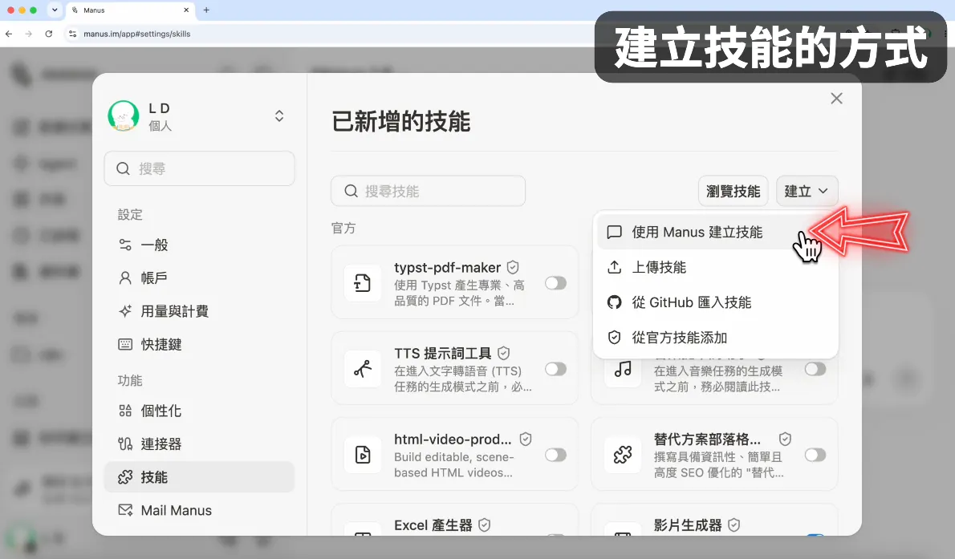Click the verified shield beside 影片生成器
The height and width of the screenshot is (559, 955).
coord(734,525)
